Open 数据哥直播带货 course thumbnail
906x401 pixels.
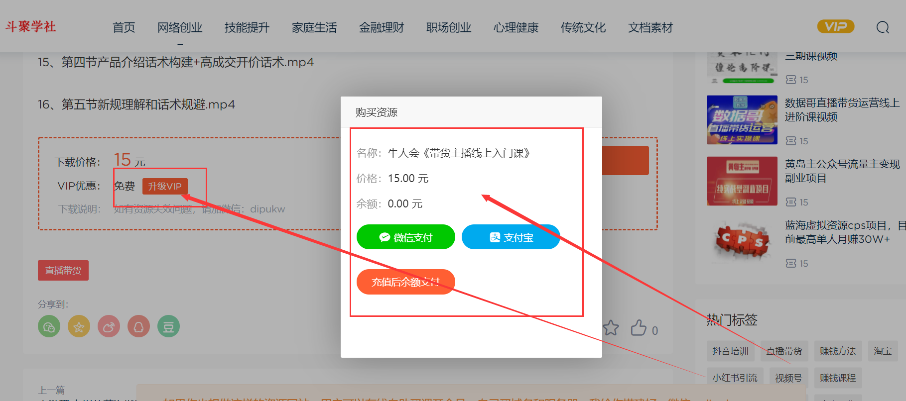[x=742, y=120]
